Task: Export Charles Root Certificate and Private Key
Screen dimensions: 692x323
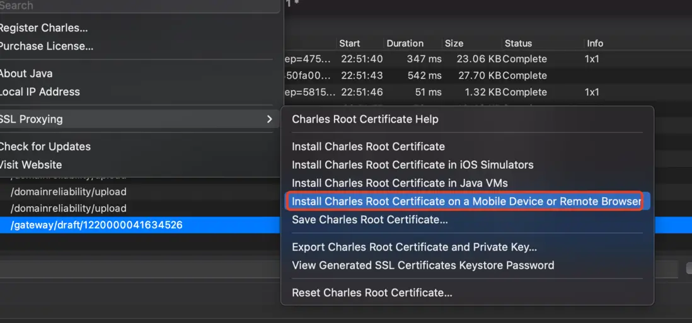Action: (x=414, y=247)
